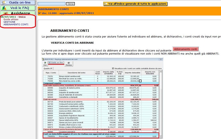Open the Guida on-line button
The height and width of the screenshot is (139, 221).
tap(18, 3)
